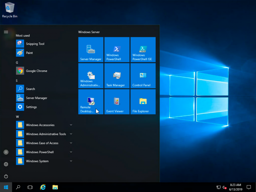Click the letter W section header
This screenshot has height=192, width=256.
pyautogui.click(x=17, y=117)
